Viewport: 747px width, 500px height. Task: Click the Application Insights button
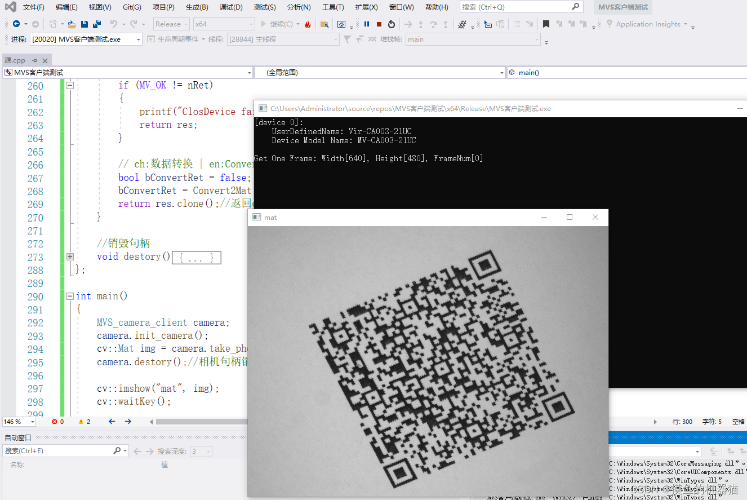pos(648,24)
